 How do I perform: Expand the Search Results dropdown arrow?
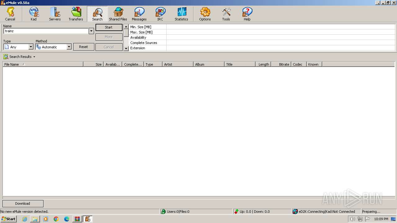click(34, 57)
